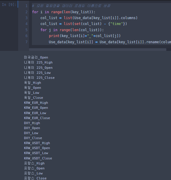Viewport: 171px width, 180px height.
Task: Click the output line 'DXY_Close'
Action: [33, 138]
